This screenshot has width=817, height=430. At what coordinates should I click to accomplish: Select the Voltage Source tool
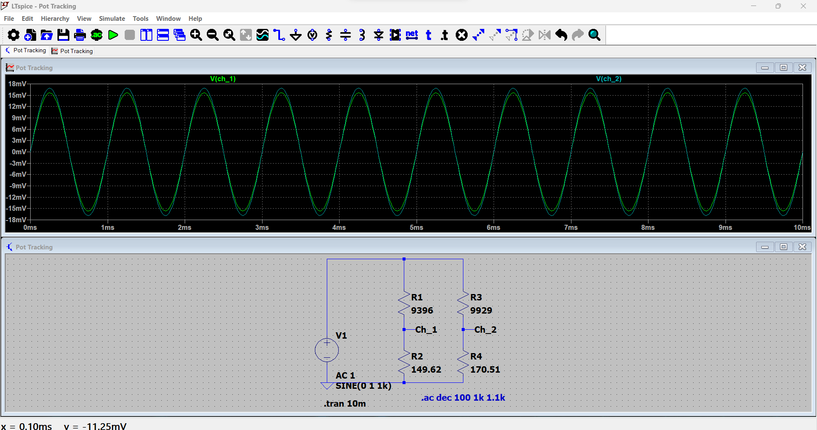pos(312,35)
